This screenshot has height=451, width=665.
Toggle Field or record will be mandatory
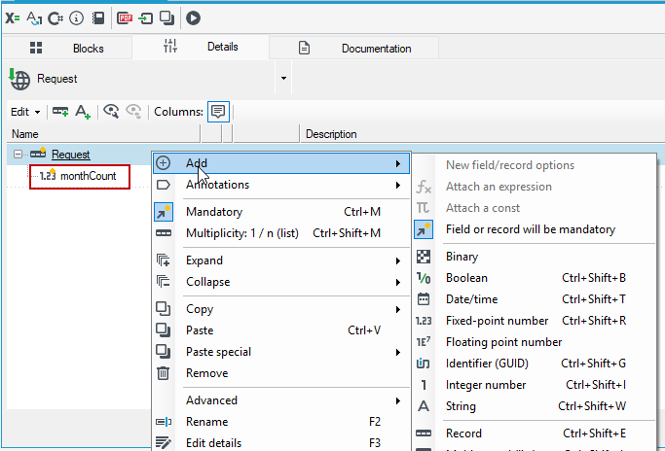[535, 229]
